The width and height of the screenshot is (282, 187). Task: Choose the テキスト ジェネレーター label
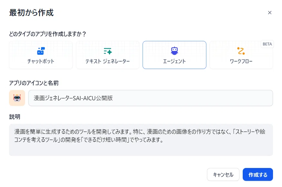(108, 61)
